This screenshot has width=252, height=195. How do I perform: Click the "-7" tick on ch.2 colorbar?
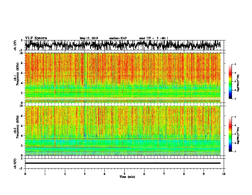click(235, 151)
